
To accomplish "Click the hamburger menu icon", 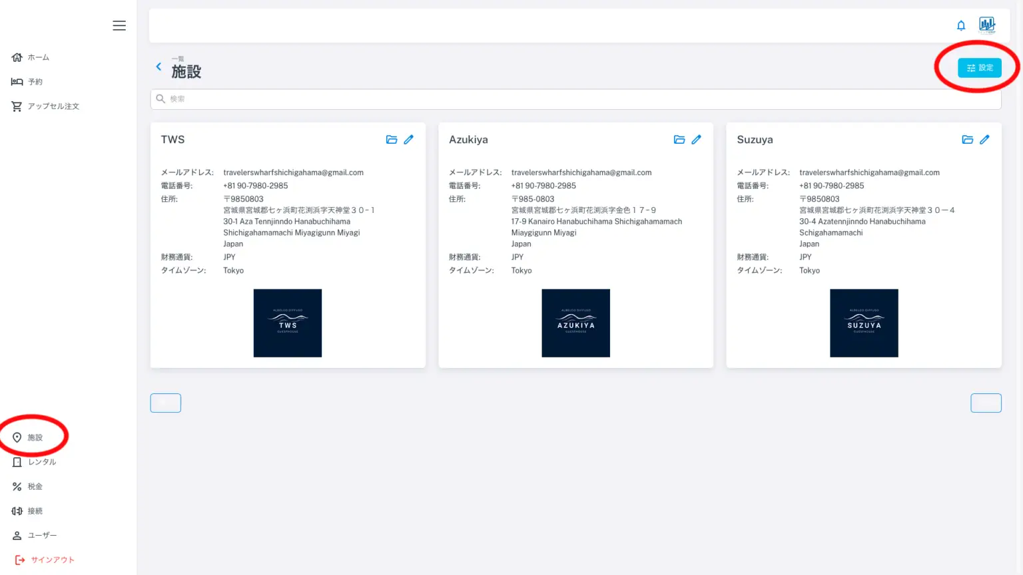I will click(x=119, y=25).
